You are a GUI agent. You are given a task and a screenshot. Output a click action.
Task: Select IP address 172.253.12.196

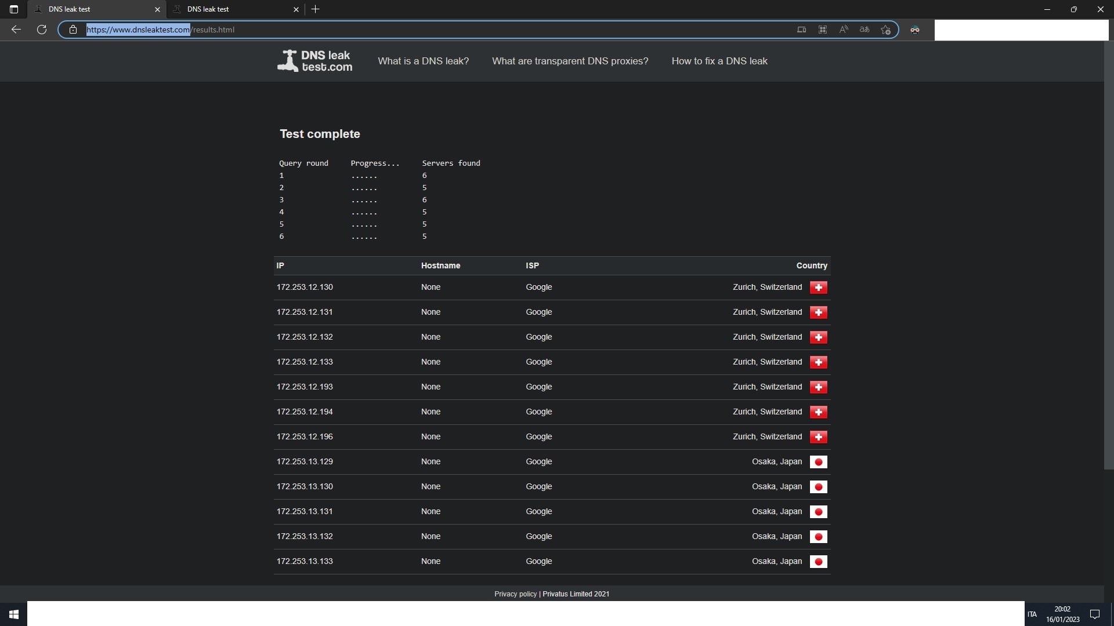pos(305,436)
